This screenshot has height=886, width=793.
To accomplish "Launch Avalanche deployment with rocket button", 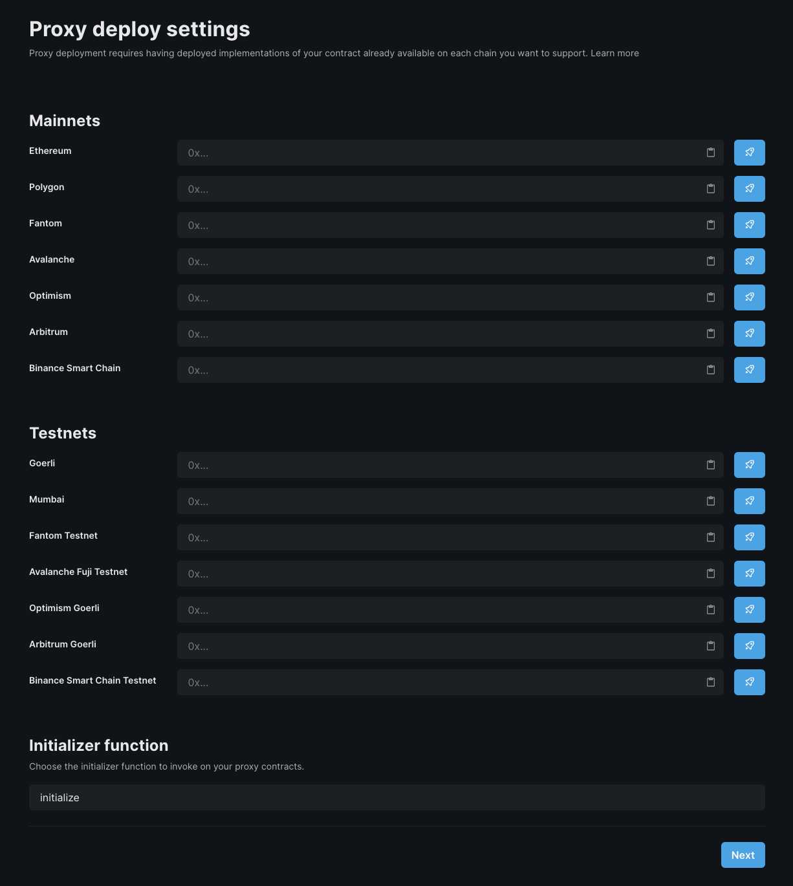I will 749,261.
